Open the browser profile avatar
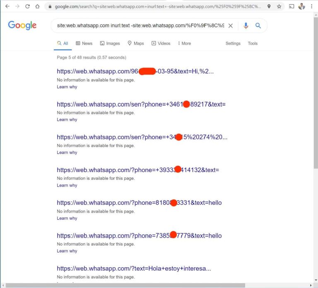This screenshot has height=288, width=318. (301, 7)
